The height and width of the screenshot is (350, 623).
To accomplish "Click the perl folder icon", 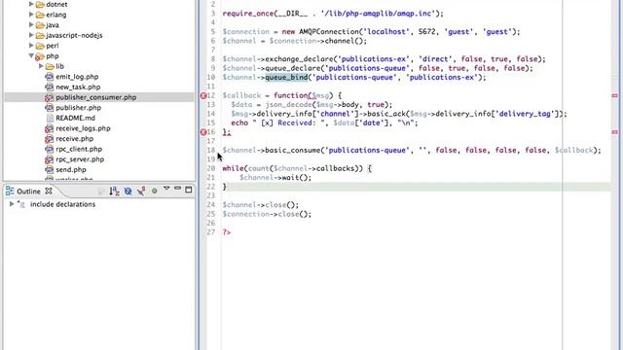I will coord(40,46).
